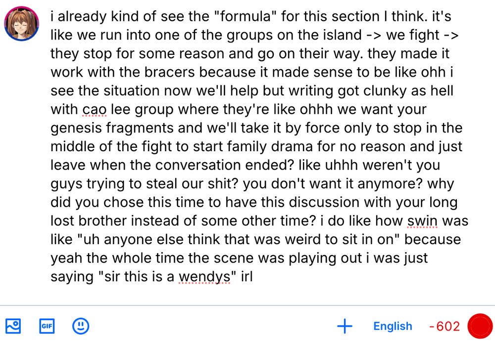Click the underlined word "wendys"
The image size is (495, 343).
(x=204, y=277)
